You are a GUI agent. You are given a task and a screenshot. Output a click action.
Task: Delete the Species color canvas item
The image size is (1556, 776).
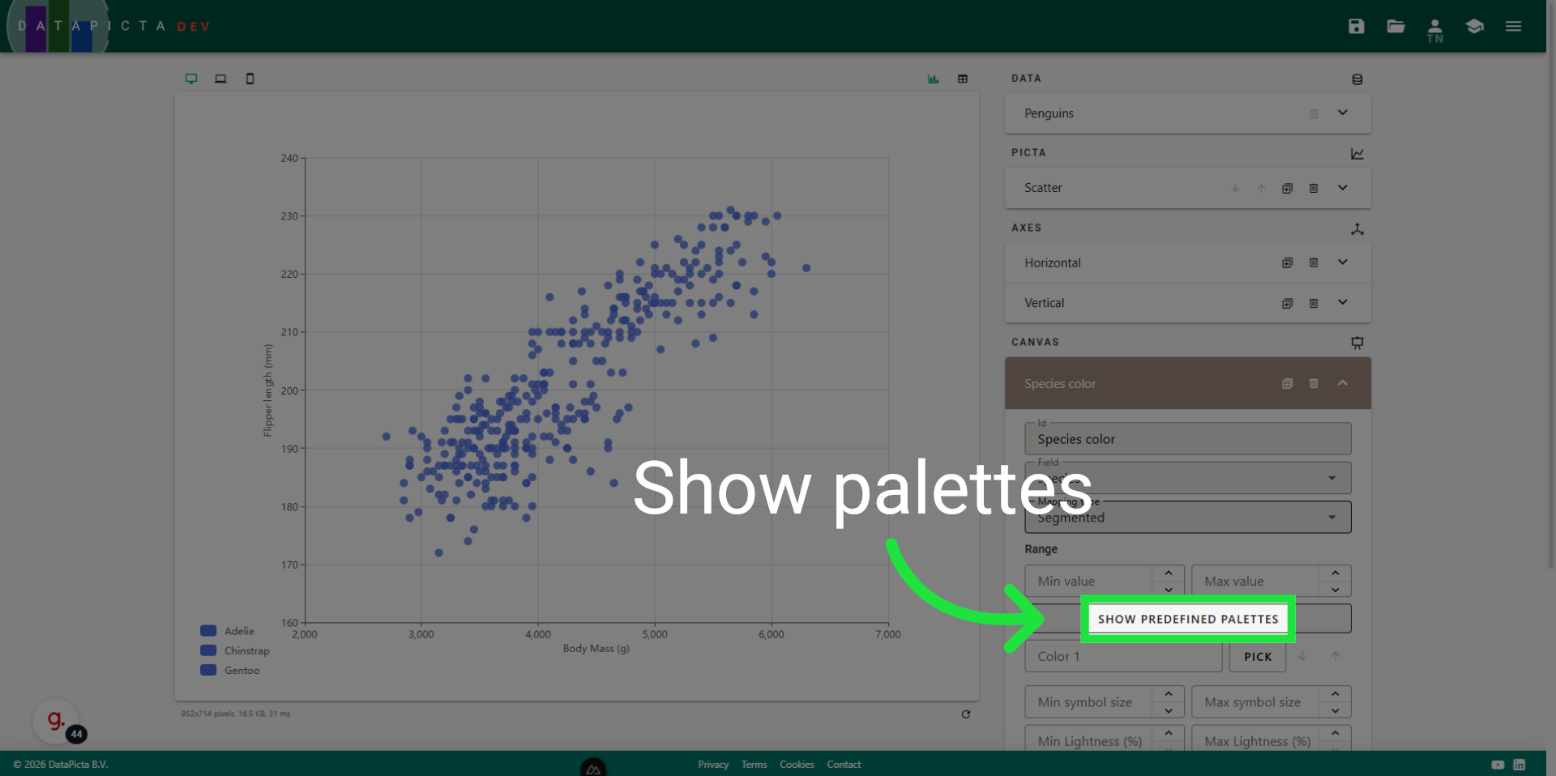coord(1314,383)
